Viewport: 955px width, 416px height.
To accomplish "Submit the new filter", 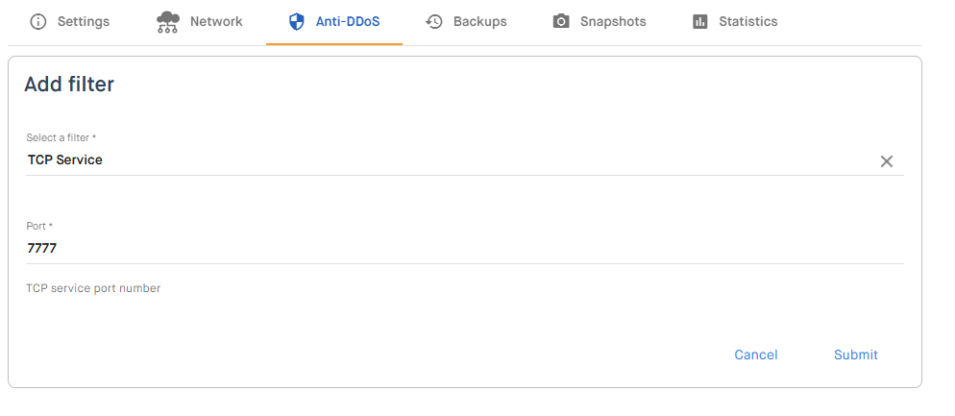I will tap(856, 355).
